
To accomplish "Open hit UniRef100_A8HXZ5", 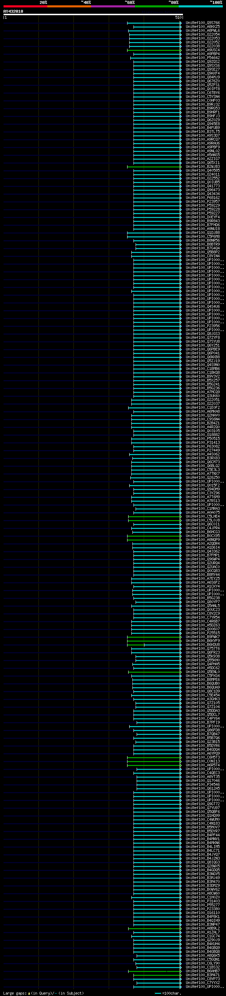I will coord(202,27).
